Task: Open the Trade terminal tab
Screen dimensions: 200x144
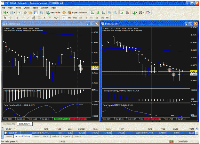Action: pyautogui.click(x=9, y=136)
